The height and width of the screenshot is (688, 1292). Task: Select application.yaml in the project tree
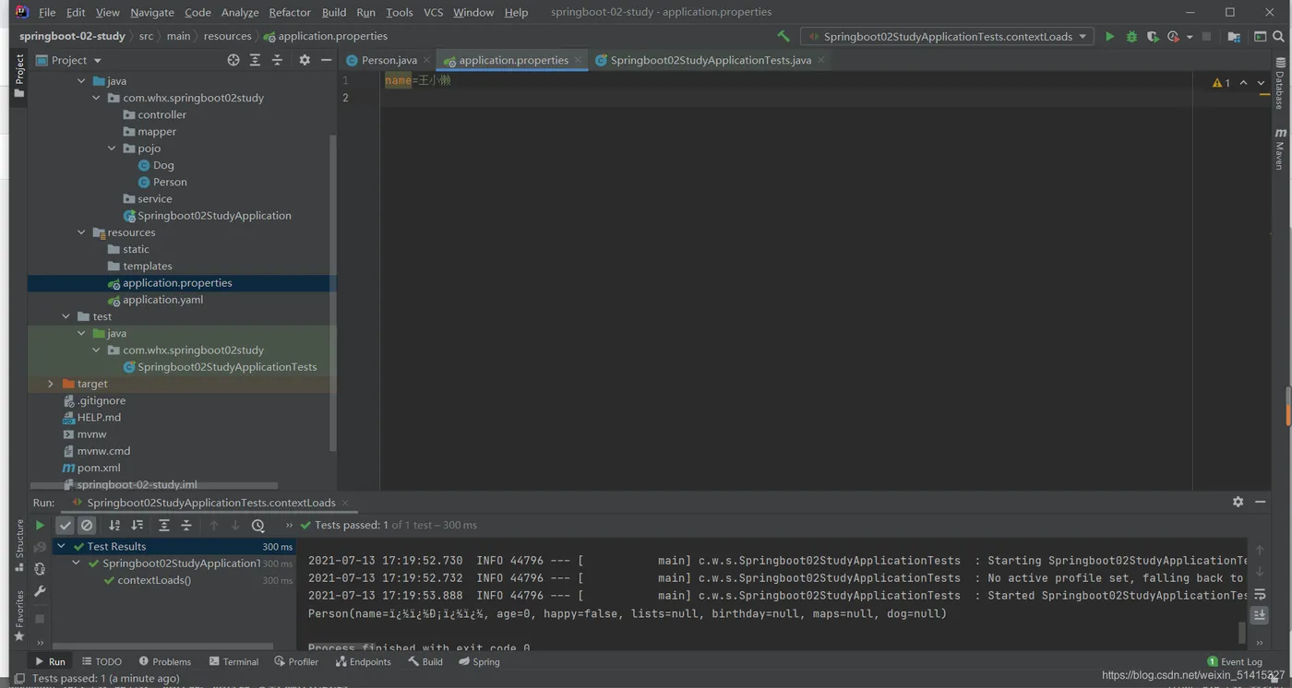162,300
